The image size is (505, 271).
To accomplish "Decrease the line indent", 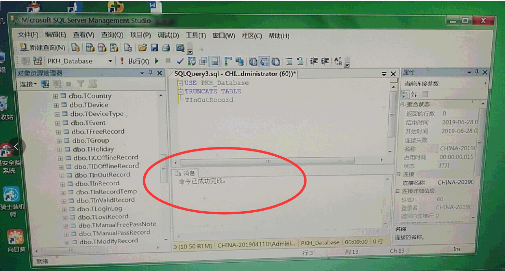I will [x=314, y=62].
